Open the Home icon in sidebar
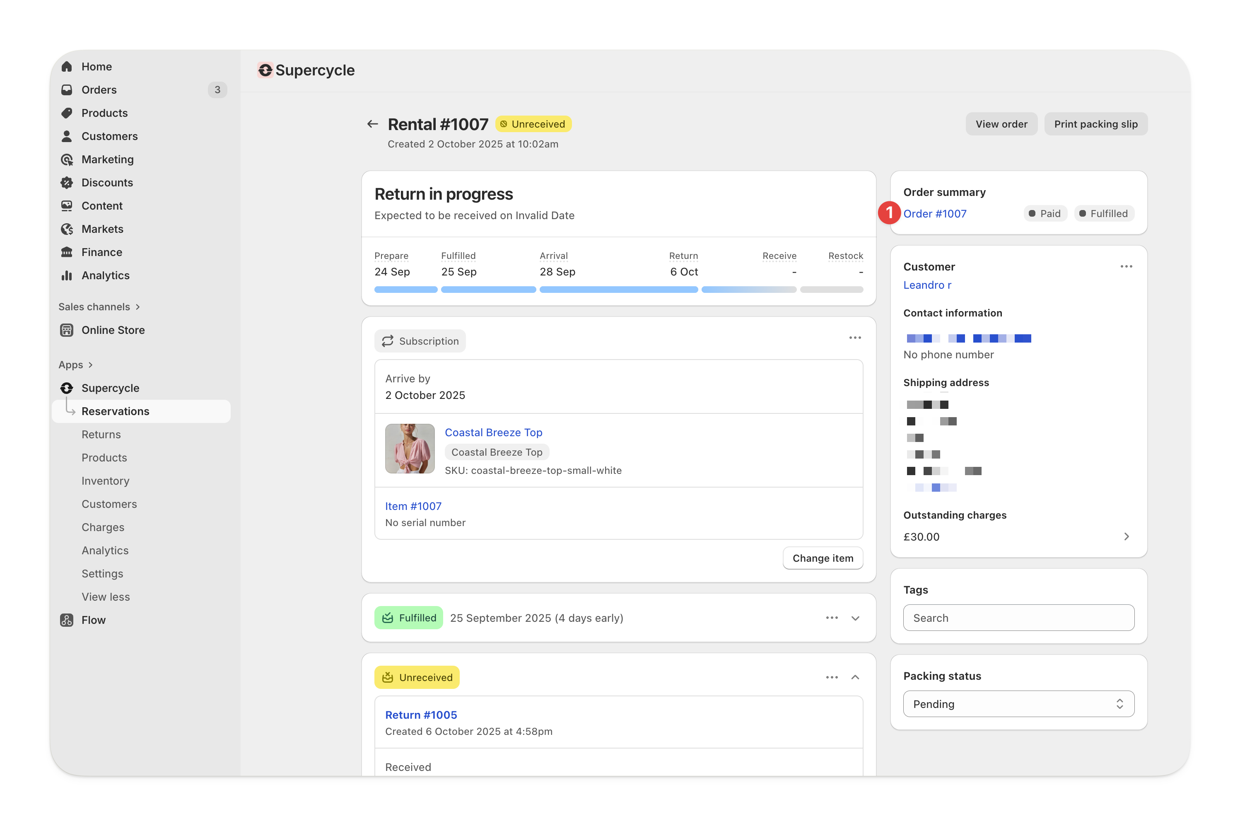The width and height of the screenshot is (1240, 826). click(67, 66)
